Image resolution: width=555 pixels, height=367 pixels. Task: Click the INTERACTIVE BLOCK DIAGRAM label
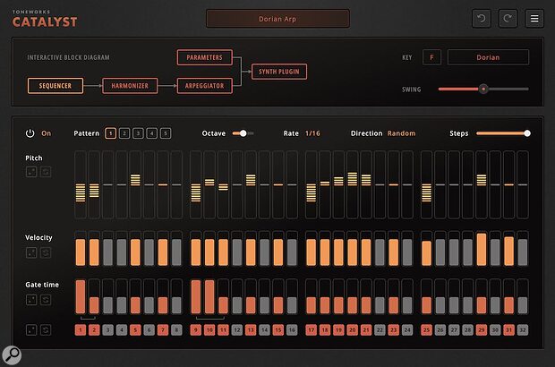point(68,57)
